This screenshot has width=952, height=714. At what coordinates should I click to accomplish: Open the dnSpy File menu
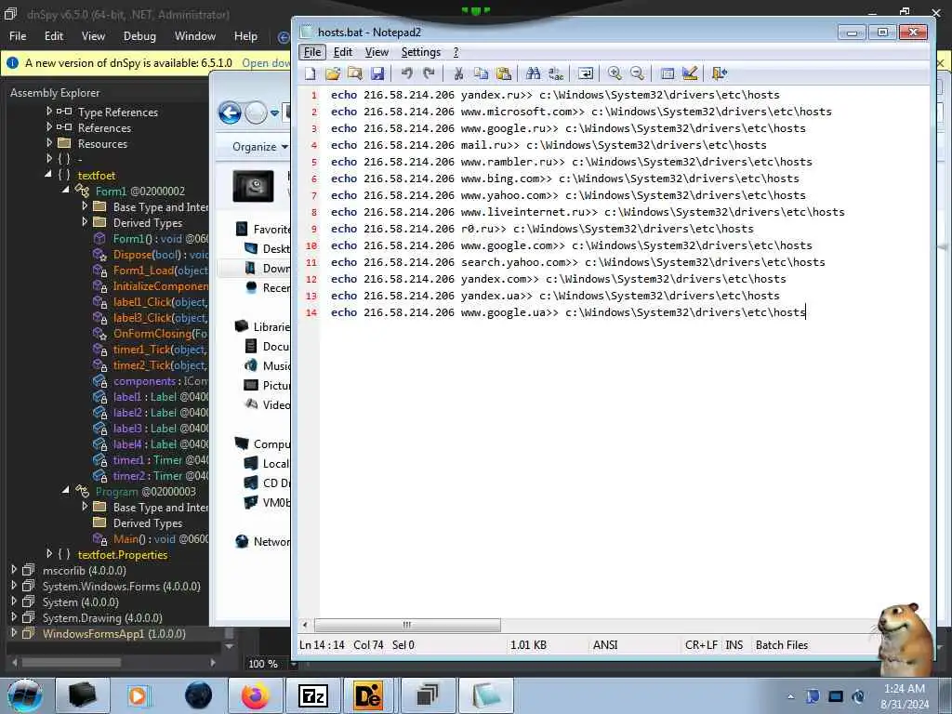point(18,36)
